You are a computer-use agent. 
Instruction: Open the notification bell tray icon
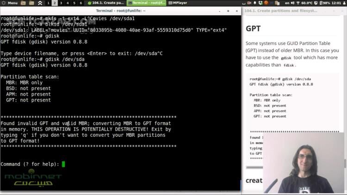coord(254,3)
